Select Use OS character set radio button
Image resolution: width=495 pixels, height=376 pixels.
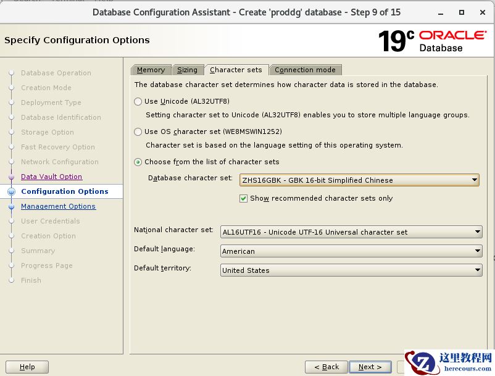pyautogui.click(x=138, y=132)
